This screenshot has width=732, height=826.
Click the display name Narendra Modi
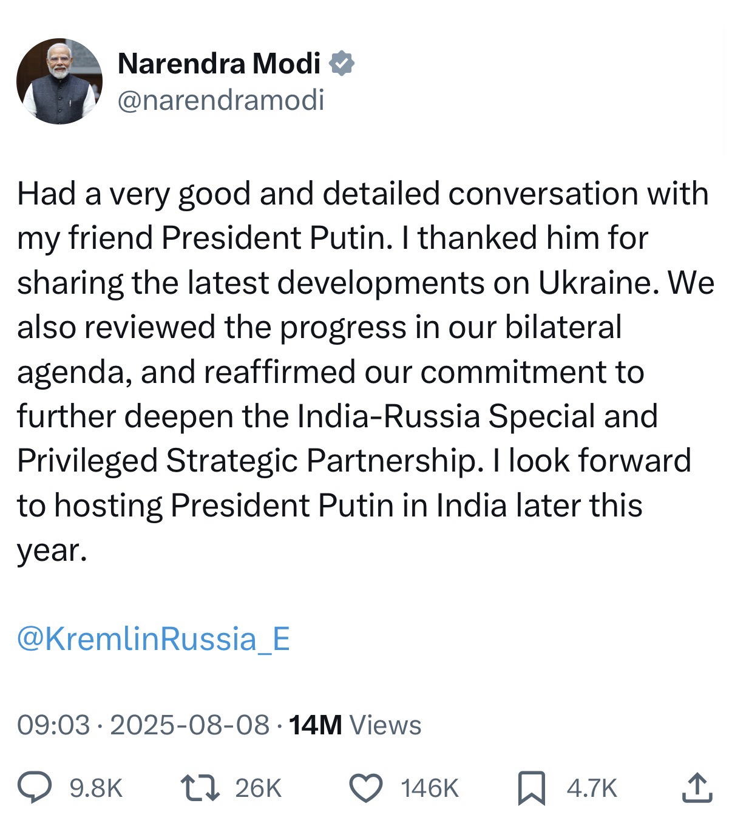click(219, 64)
